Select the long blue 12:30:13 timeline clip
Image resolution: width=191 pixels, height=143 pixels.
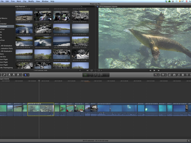click(117, 109)
